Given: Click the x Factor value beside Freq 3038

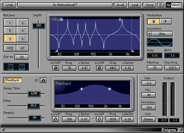Looking at the screenshot, I should coord(128,119).
